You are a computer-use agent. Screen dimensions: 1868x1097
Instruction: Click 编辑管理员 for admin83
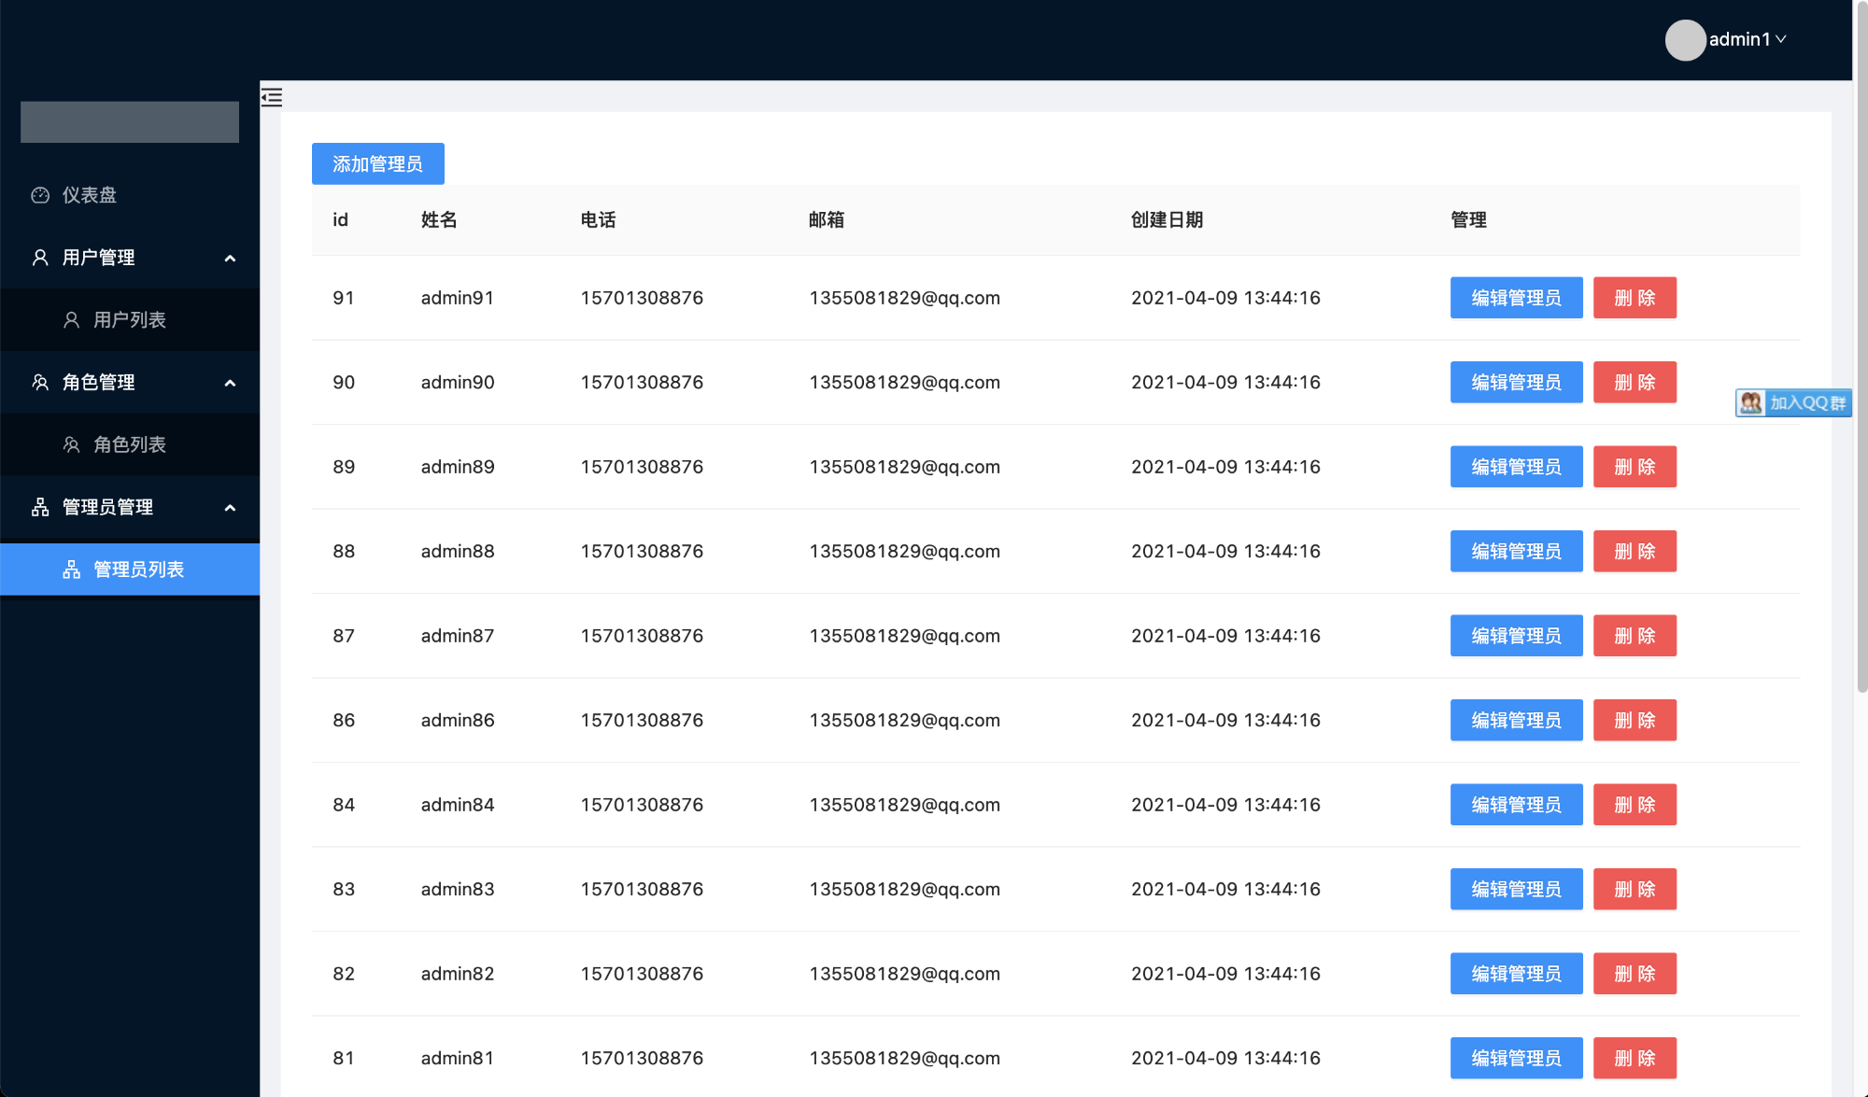(1516, 889)
